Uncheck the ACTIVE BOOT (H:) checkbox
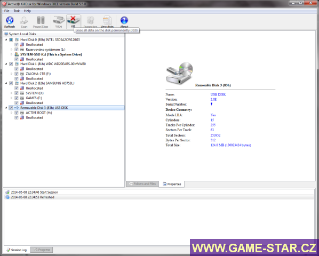Viewport: 319px width, 256px height. click(17, 113)
